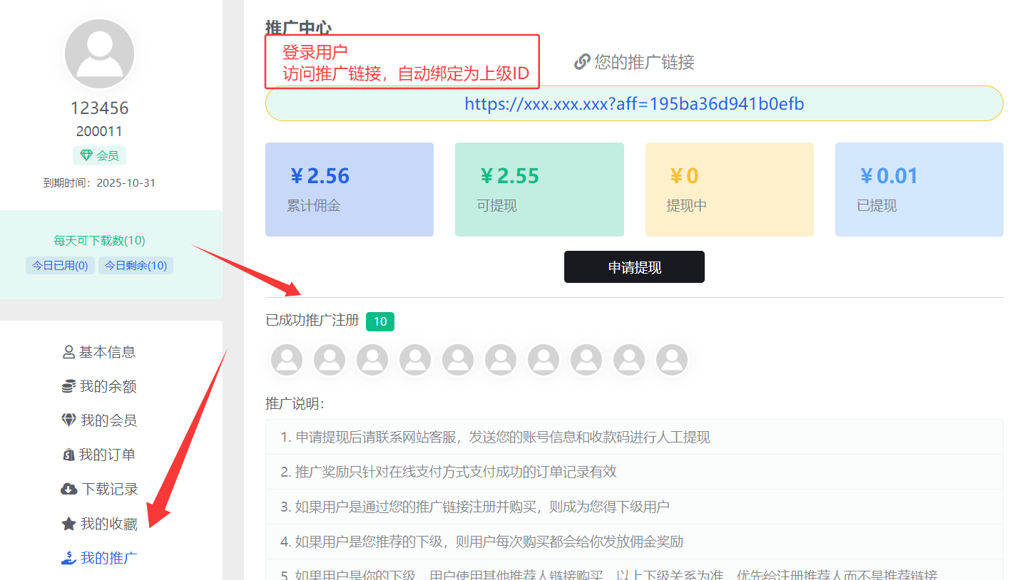Open 基本信息 in the sidebar

99,352
